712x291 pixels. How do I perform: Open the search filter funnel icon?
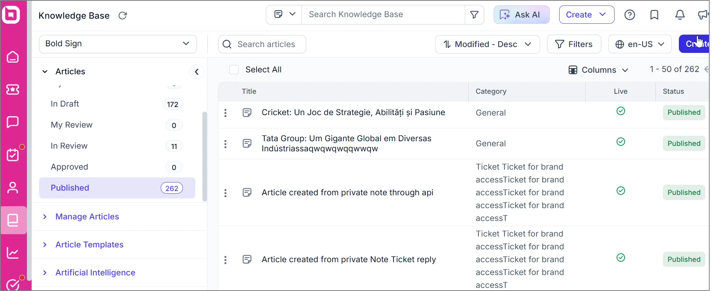click(x=475, y=15)
